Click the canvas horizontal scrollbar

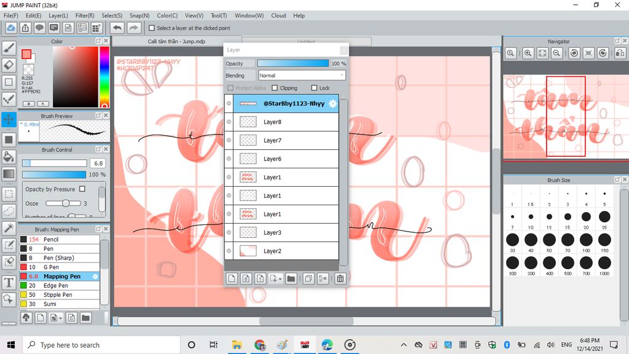(307, 321)
